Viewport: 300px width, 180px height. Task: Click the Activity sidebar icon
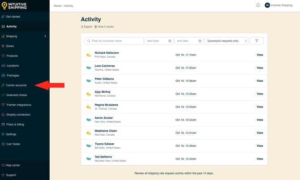[3, 26]
